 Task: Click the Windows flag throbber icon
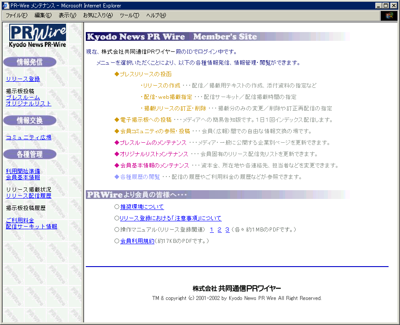pyautogui.click(x=389, y=15)
